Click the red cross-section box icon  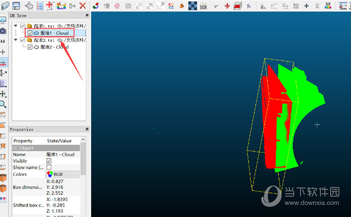(238, 6)
